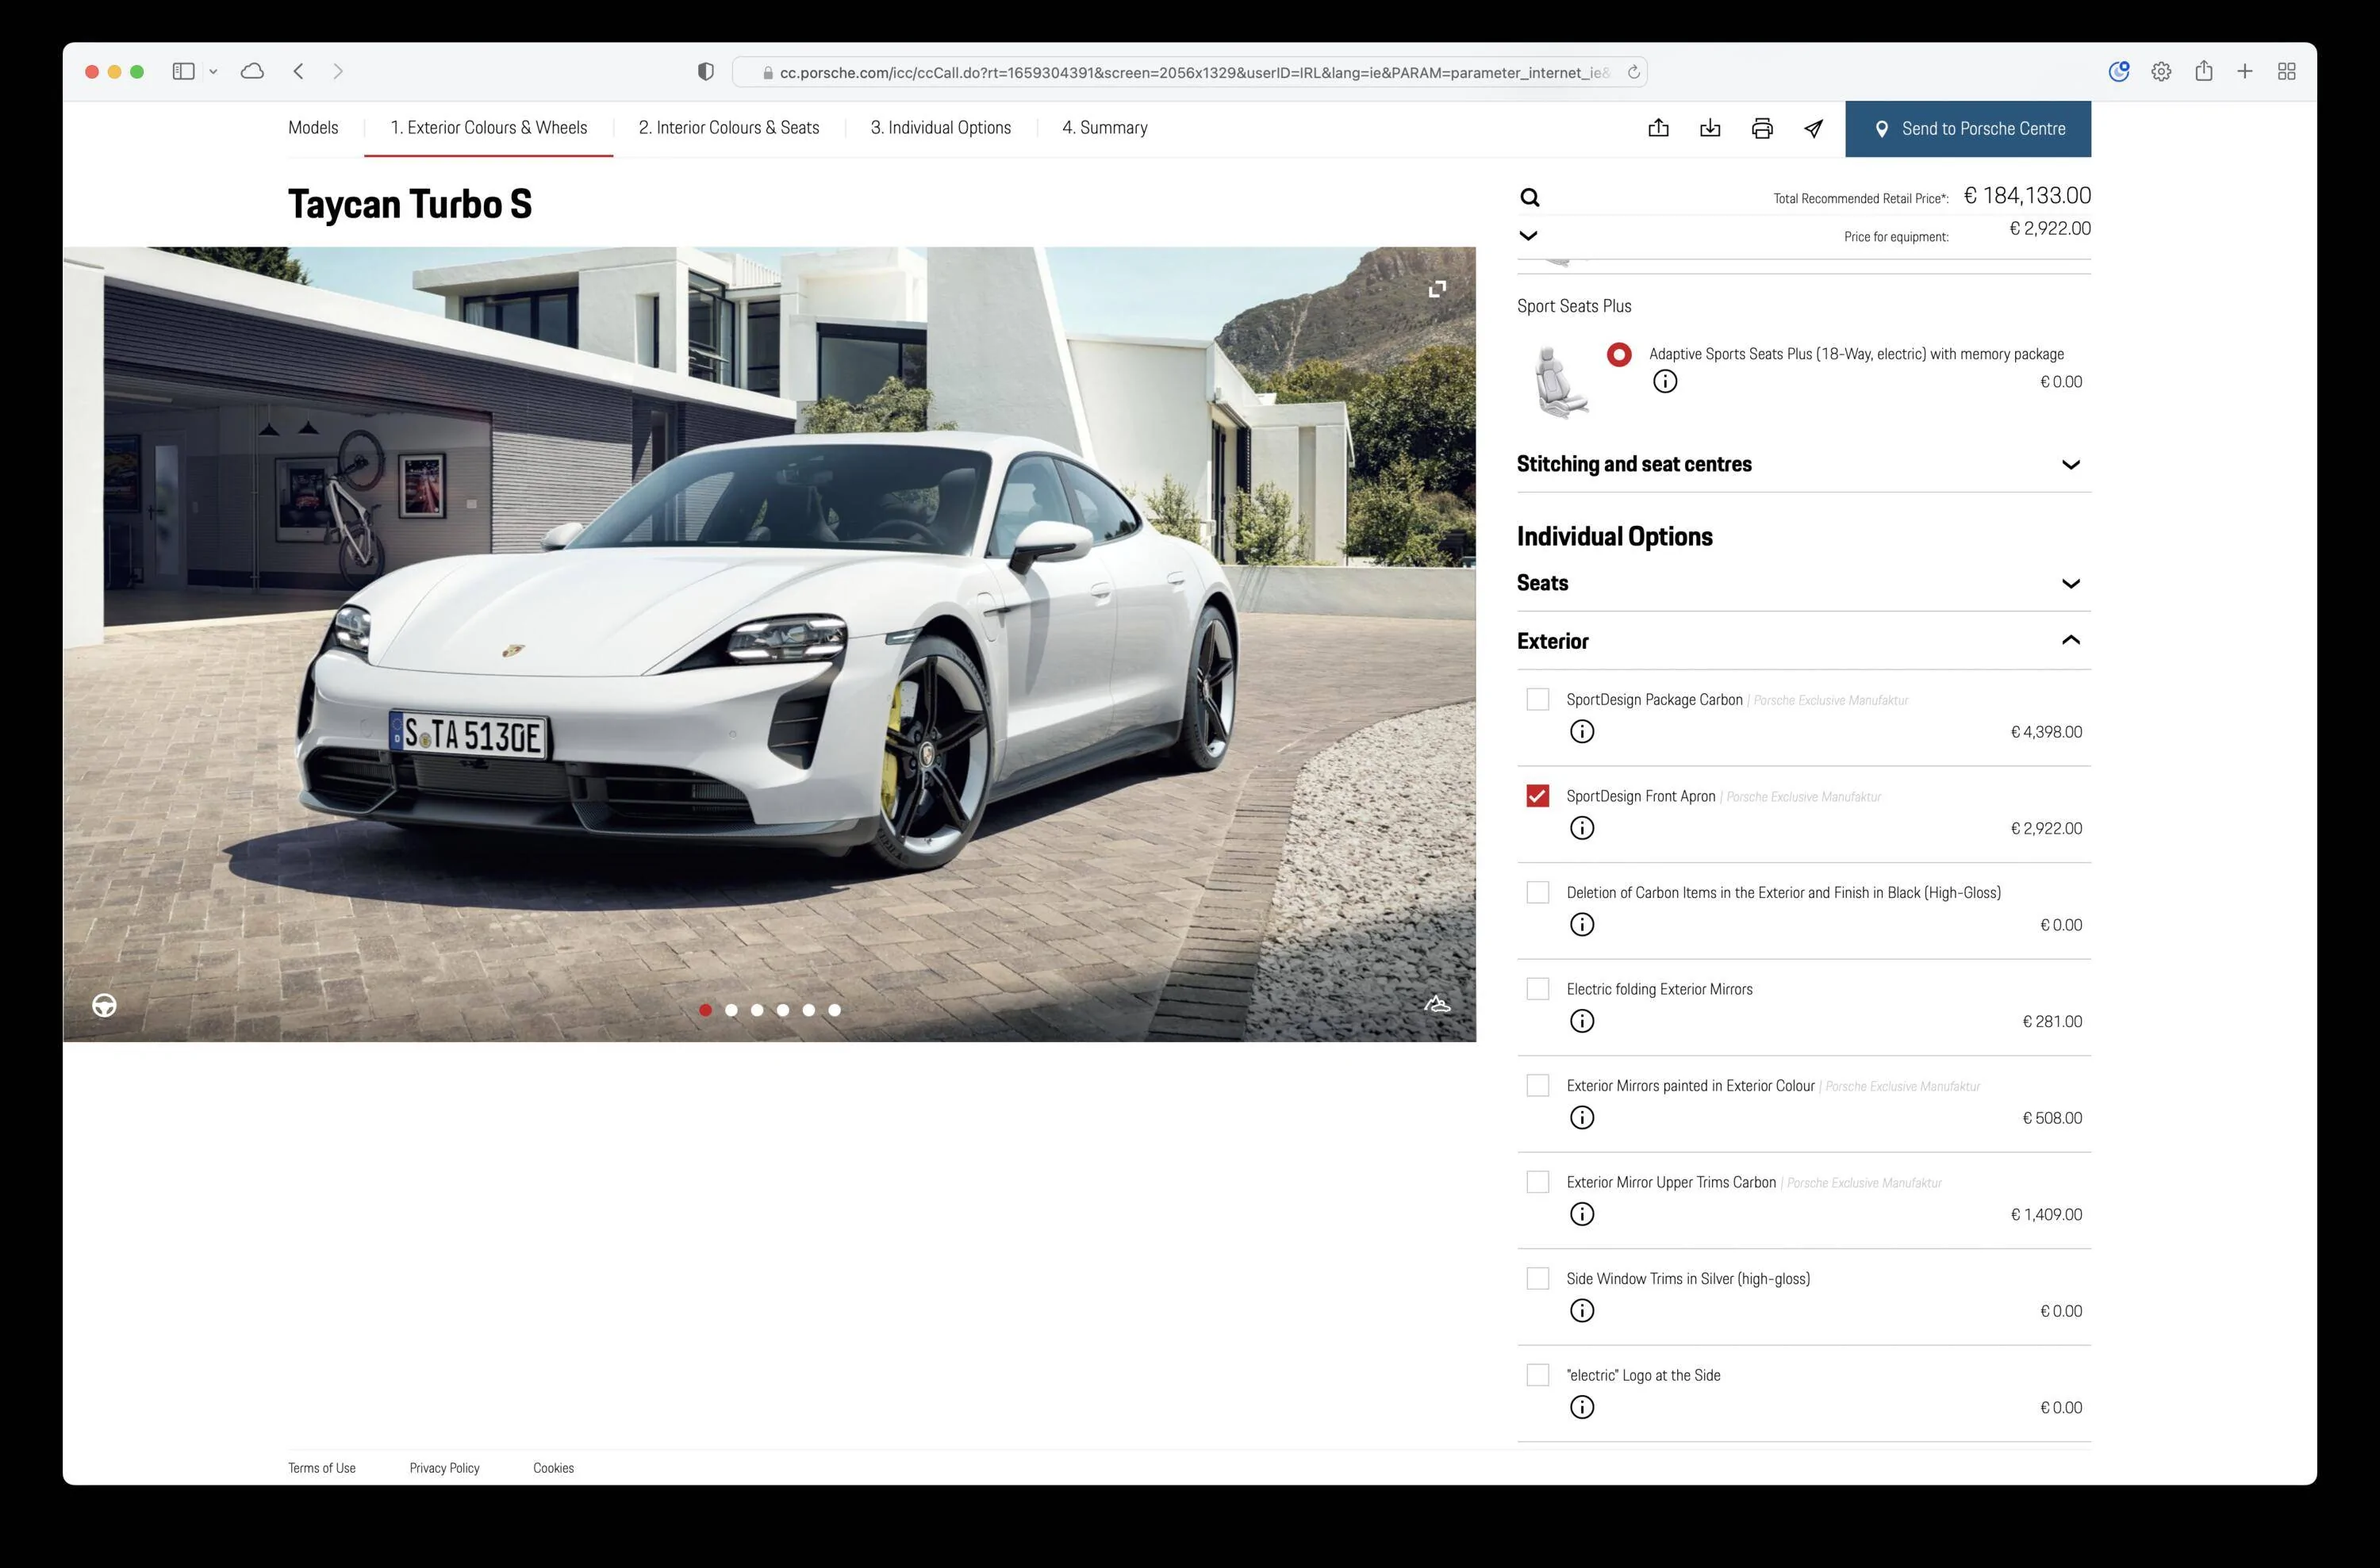
Task: Reload page with refresh icon
Action: tap(1633, 72)
